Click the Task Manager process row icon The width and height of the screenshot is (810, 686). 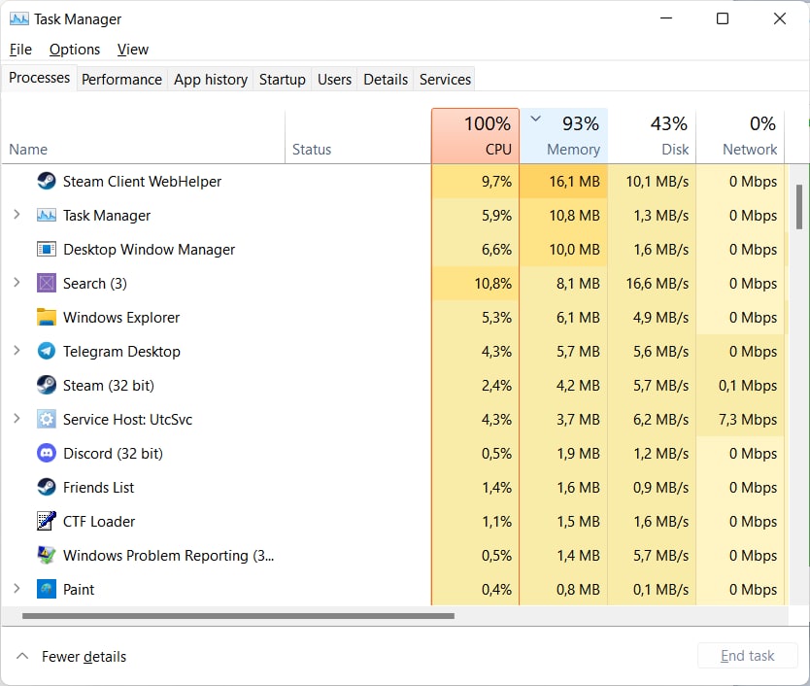pos(47,215)
